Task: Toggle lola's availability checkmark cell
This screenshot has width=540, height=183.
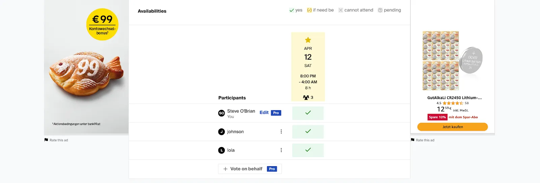Action: (x=308, y=150)
